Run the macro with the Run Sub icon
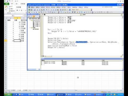The width and height of the screenshot is (128, 96). click(x=51, y=10)
